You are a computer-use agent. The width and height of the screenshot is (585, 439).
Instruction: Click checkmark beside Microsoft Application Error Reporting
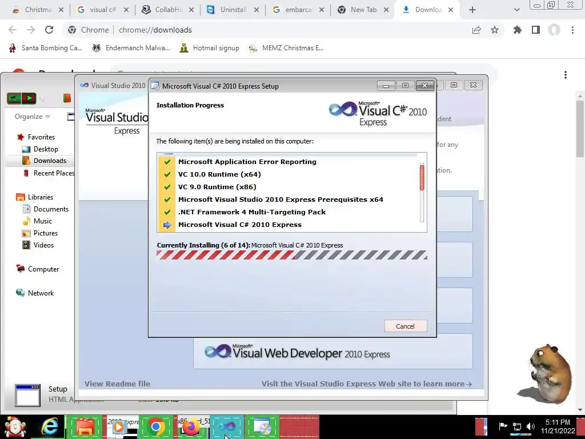click(x=167, y=162)
